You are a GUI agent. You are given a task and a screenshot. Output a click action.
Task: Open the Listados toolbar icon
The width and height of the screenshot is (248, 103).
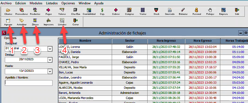point(62,22)
